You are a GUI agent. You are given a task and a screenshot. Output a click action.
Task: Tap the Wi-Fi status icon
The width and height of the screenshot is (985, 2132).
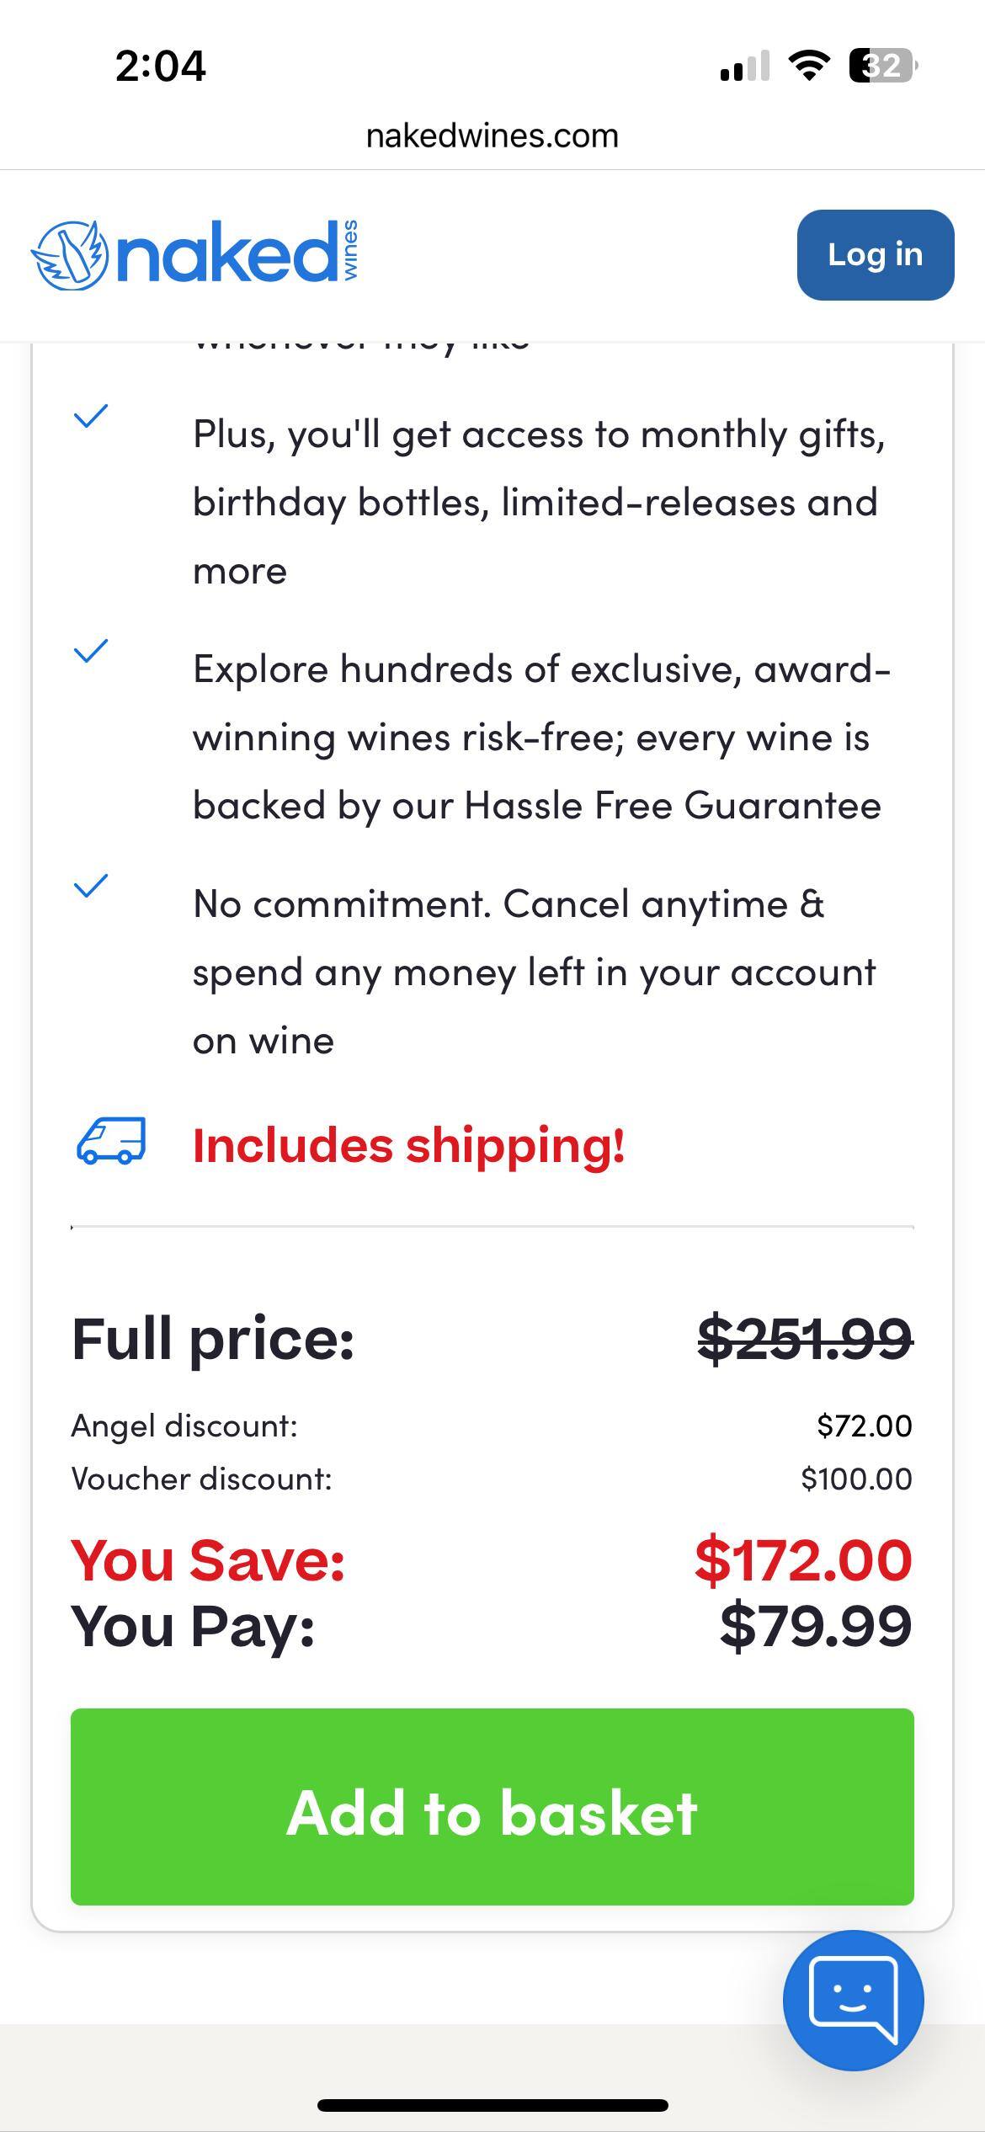808,66
